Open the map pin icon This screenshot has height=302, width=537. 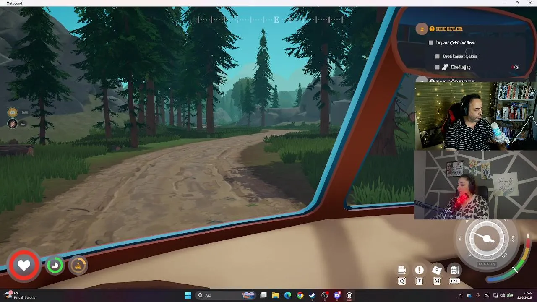click(x=437, y=270)
